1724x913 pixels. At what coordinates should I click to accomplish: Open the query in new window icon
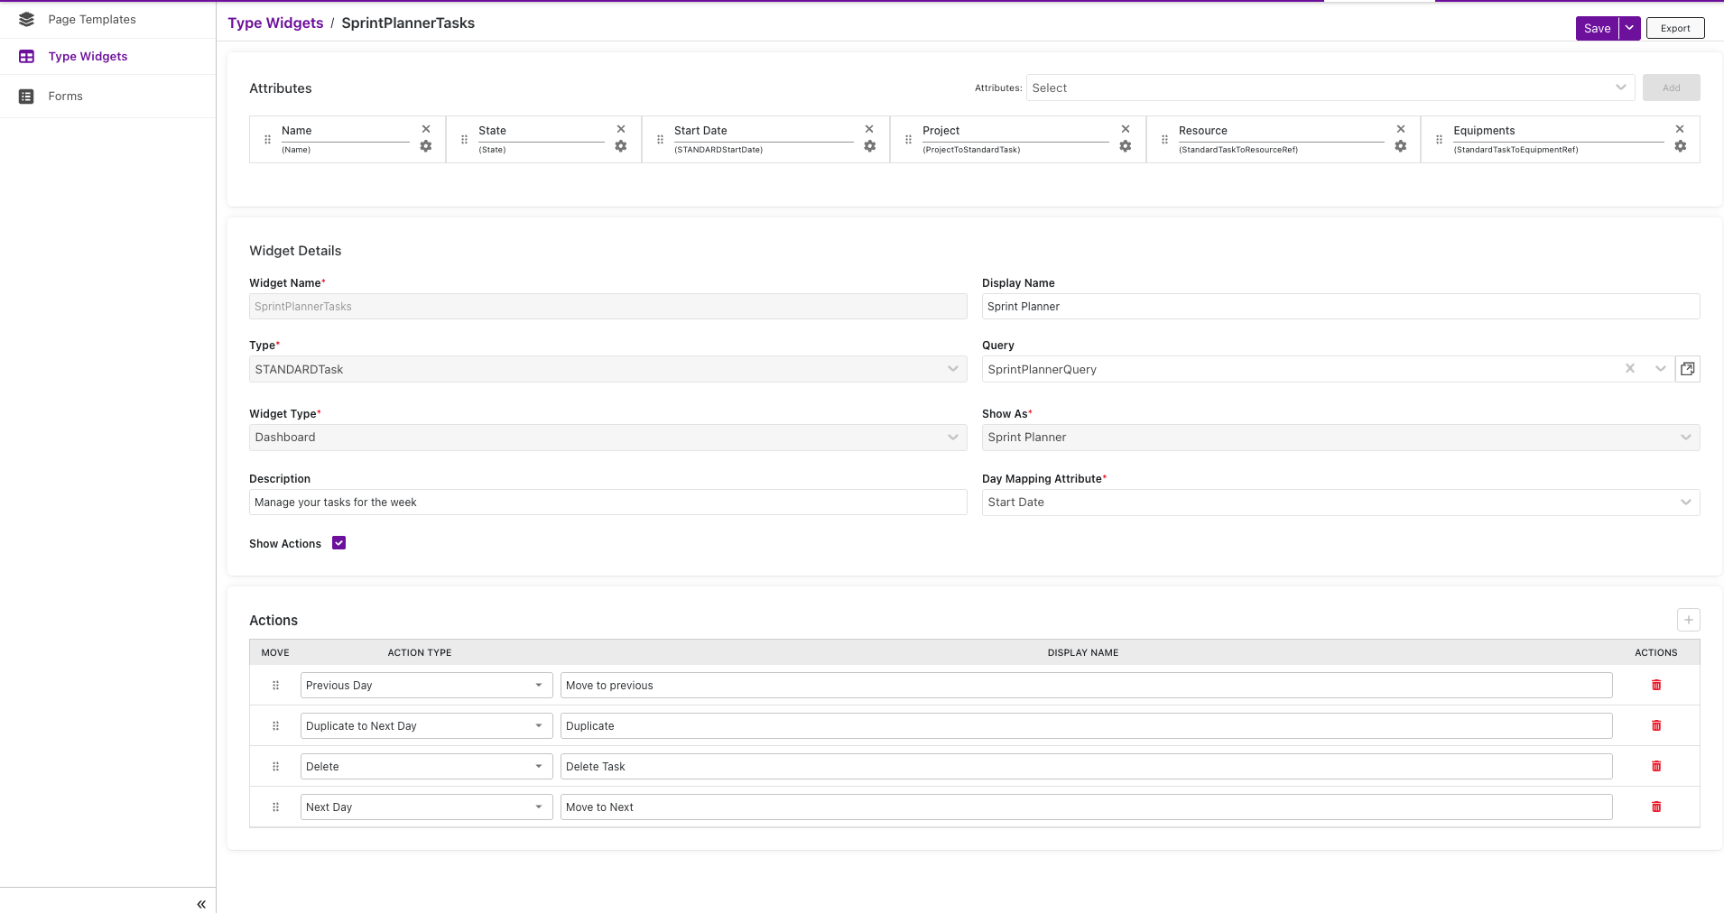pos(1688,369)
